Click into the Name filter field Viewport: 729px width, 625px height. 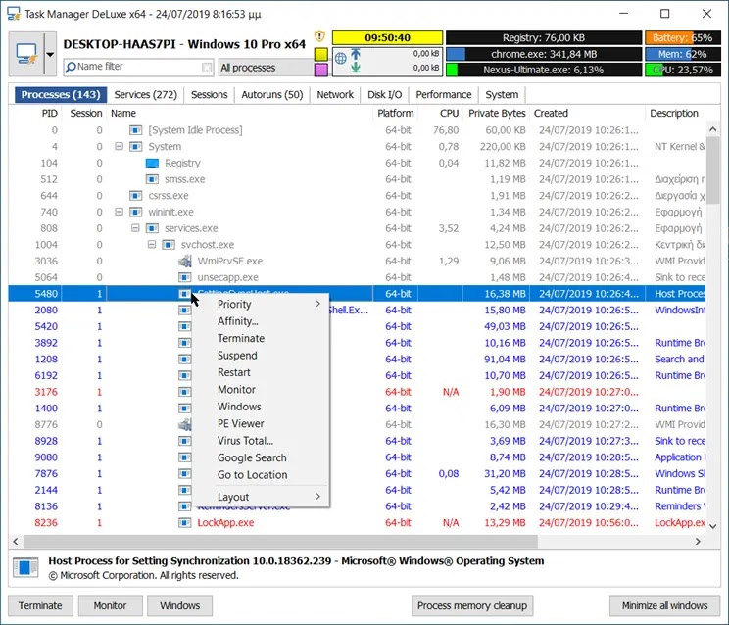pos(138,67)
